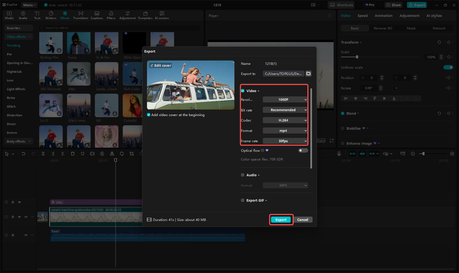Open the Resolution dropdown set to 1080P
This screenshot has height=273, width=459.
click(x=285, y=99)
